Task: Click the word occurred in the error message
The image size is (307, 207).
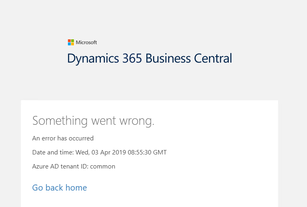Action: coord(81,138)
